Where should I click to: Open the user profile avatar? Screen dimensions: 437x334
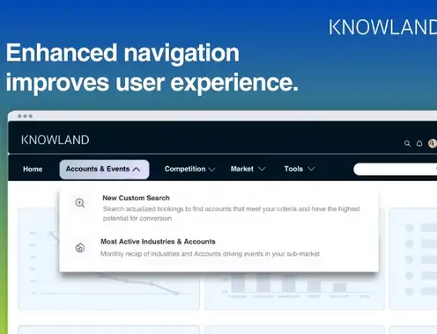pos(433,143)
